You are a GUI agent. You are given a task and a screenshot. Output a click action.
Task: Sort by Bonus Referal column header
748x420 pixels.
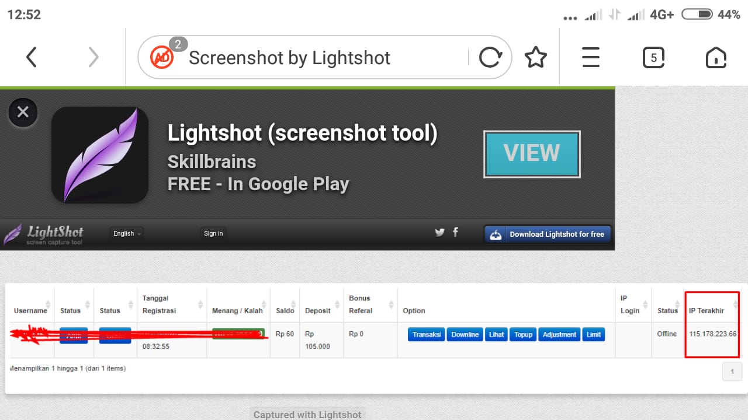[370, 305]
